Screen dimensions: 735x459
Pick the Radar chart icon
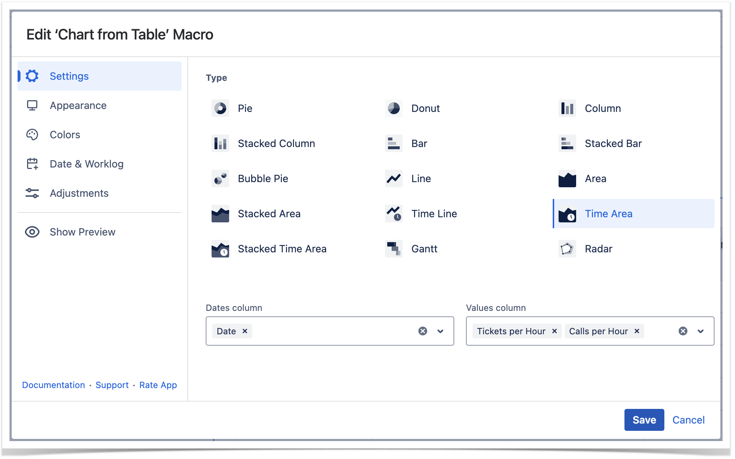[567, 249]
